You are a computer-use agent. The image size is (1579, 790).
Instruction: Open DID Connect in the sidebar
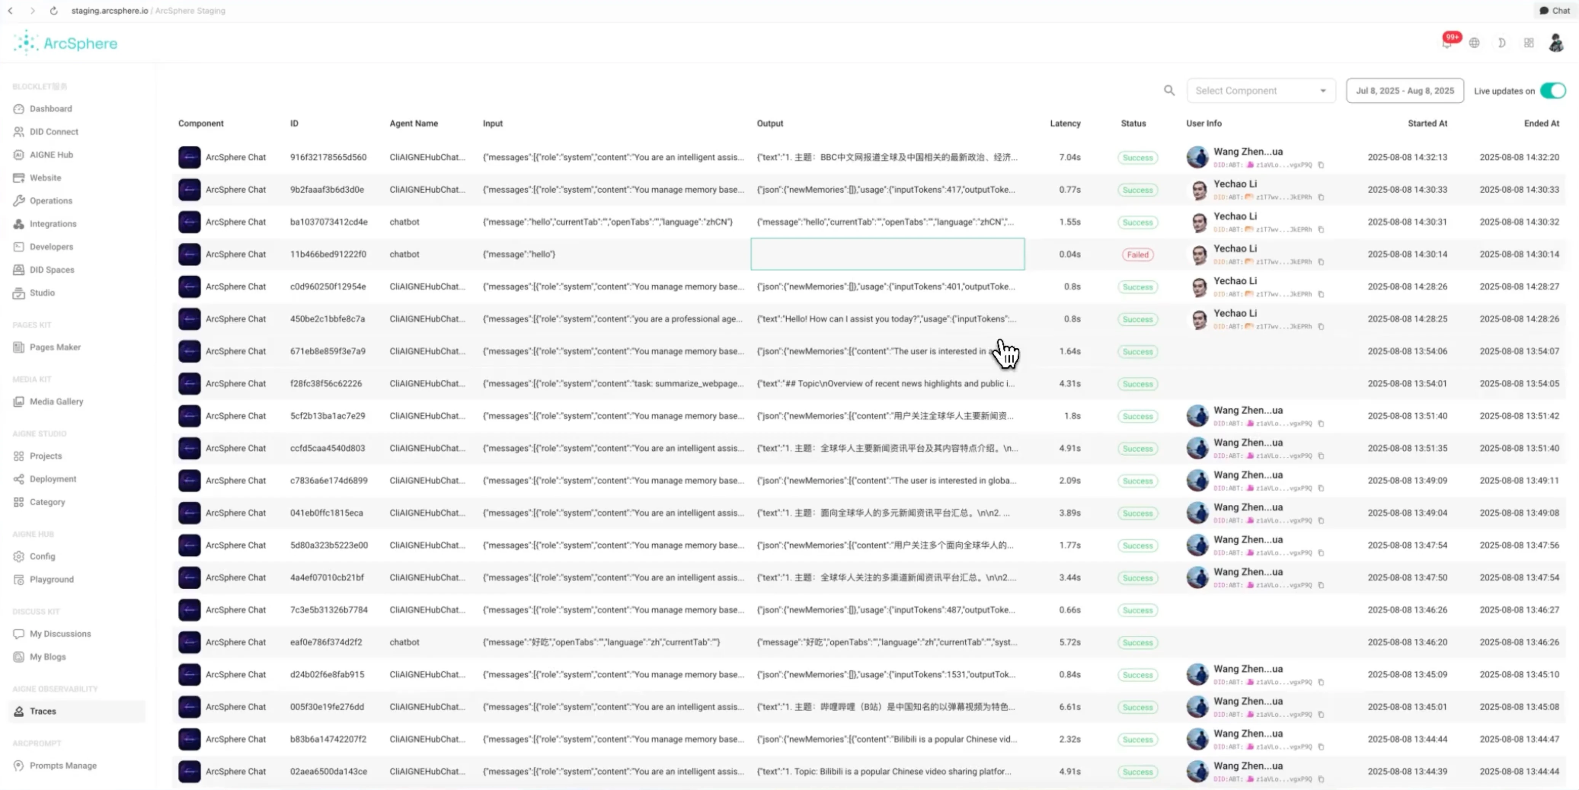pos(54,132)
